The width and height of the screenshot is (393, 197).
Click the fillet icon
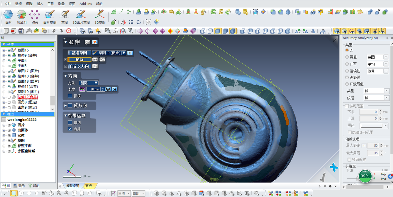[x=273, y=12]
